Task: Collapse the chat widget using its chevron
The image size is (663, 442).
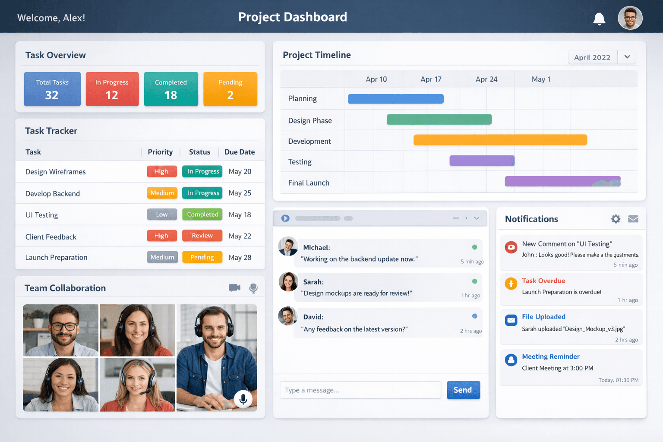Action: point(477,218)
